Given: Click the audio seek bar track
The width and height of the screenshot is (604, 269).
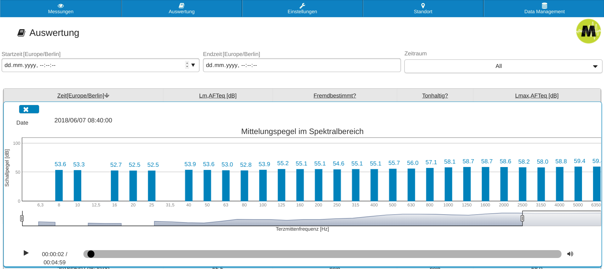Looking at the screenshot, I should tap(322, 254).
